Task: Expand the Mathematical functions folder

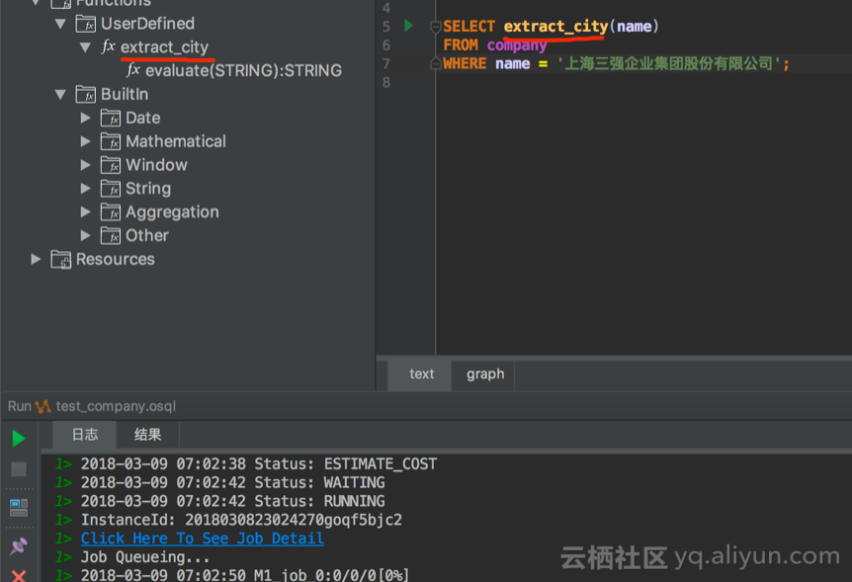Action: click(x=85, y=141)
